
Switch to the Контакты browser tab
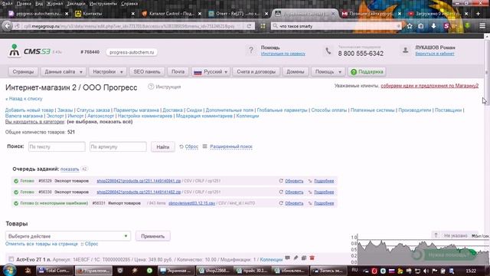[x=105, y=14]
